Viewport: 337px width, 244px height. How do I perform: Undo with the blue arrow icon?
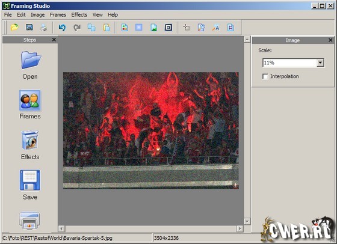click(x=63, y=28)
